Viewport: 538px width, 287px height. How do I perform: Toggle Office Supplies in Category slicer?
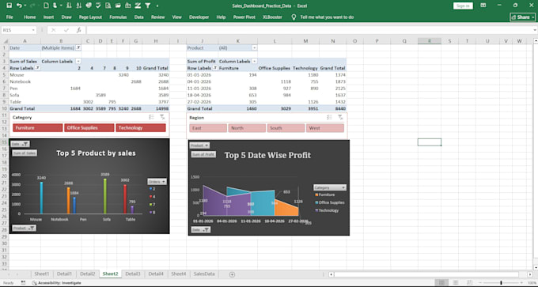click(x=89, y=128)
